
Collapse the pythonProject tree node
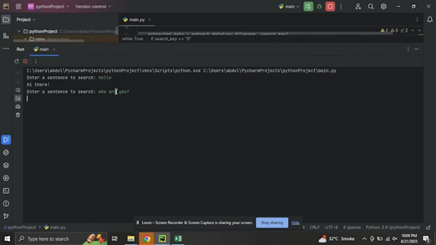[x=19, y=31]
